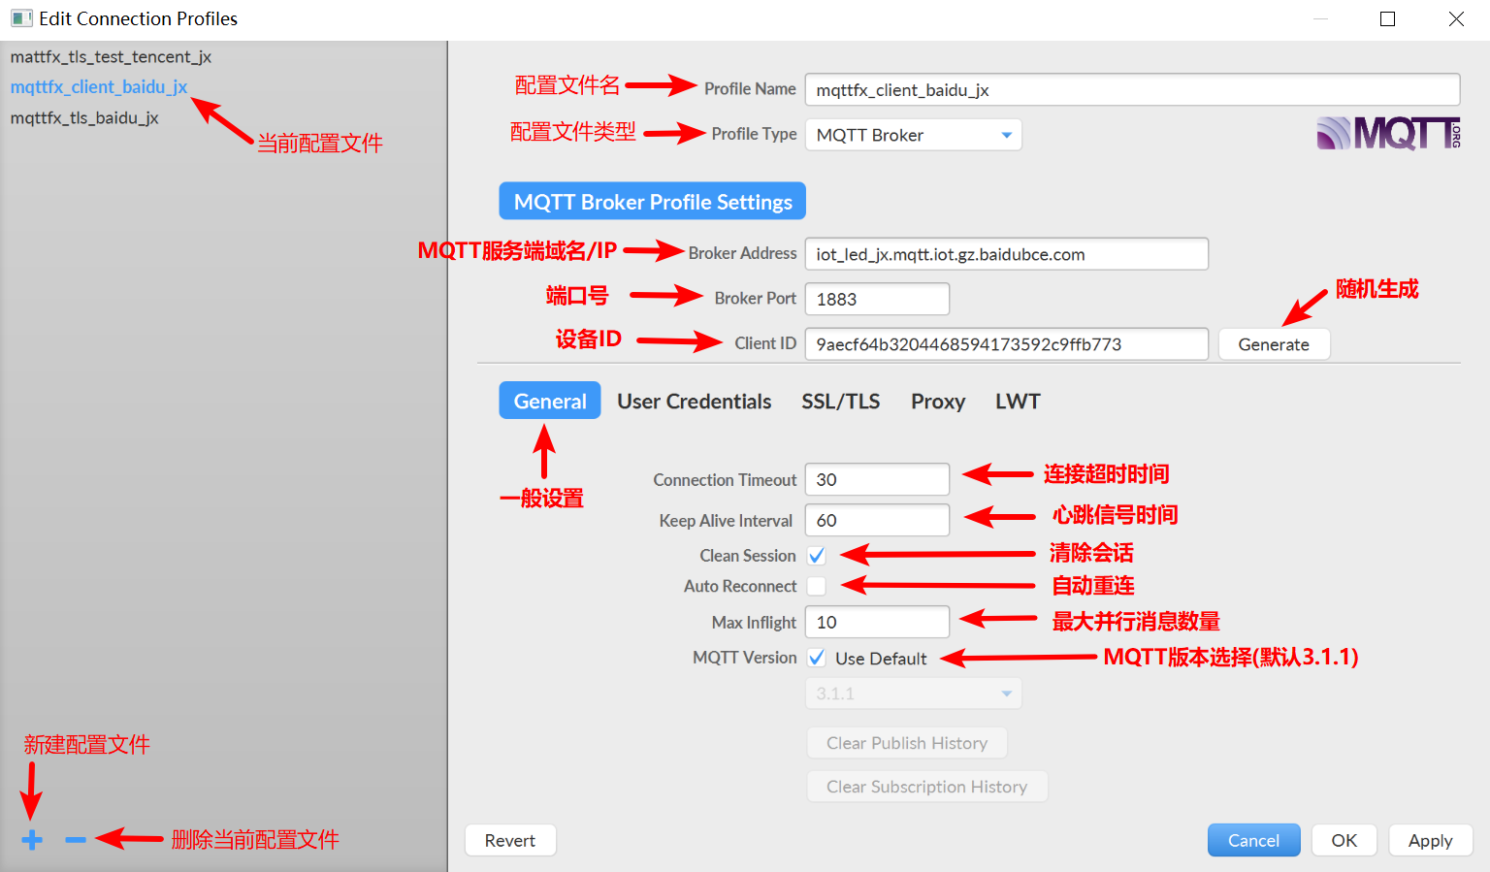Revert the connection profile settings
This screenshot has width=1490, height=872.
coord(510,840)
